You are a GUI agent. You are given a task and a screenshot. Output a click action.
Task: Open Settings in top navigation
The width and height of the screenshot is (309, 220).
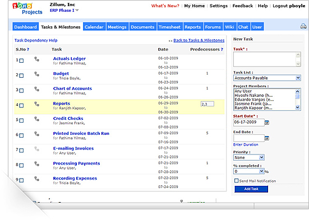tap(219, 6)
